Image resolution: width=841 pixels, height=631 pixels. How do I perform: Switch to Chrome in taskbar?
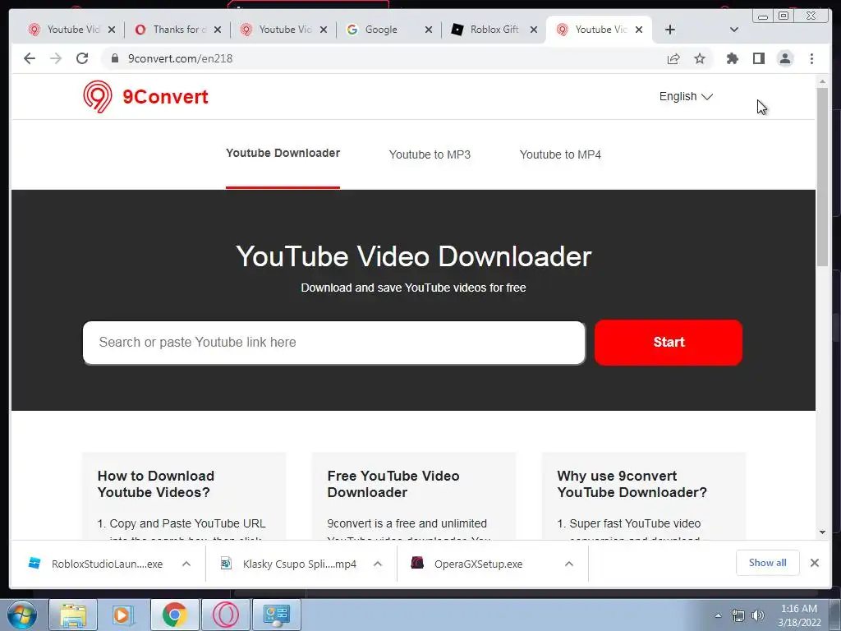coord(174,615)
